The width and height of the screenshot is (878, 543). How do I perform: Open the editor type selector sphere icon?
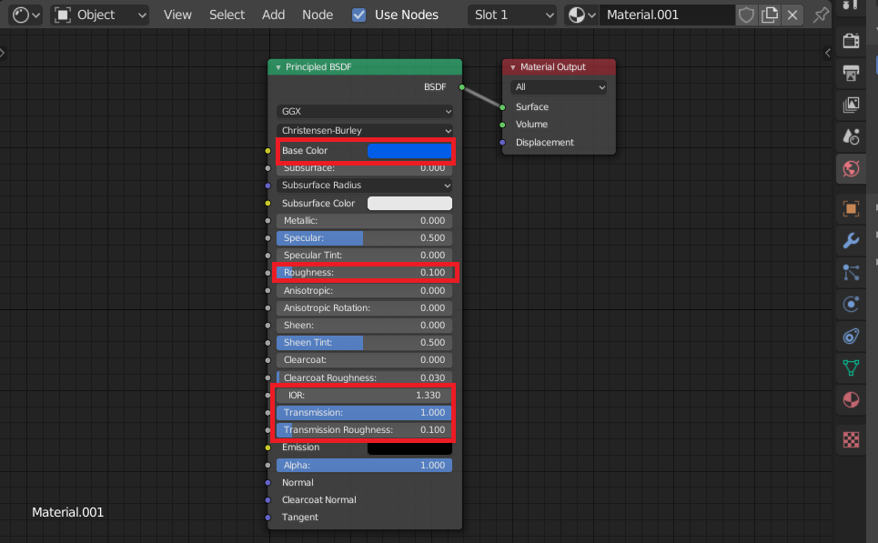coord(25,15)
